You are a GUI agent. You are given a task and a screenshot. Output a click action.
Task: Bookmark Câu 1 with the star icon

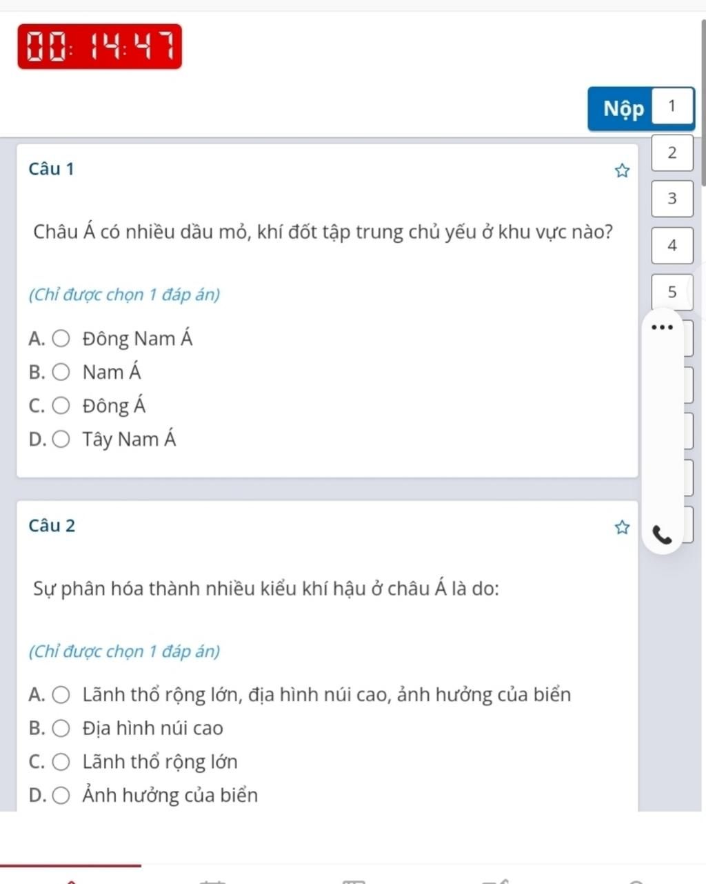[622, 170]
